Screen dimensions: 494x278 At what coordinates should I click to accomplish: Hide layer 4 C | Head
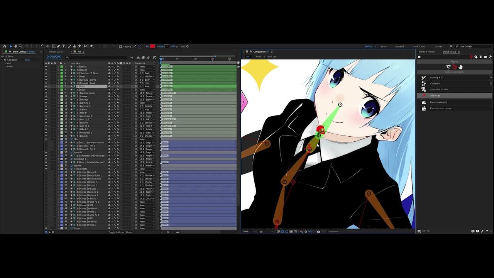click(x=46, y=76)
